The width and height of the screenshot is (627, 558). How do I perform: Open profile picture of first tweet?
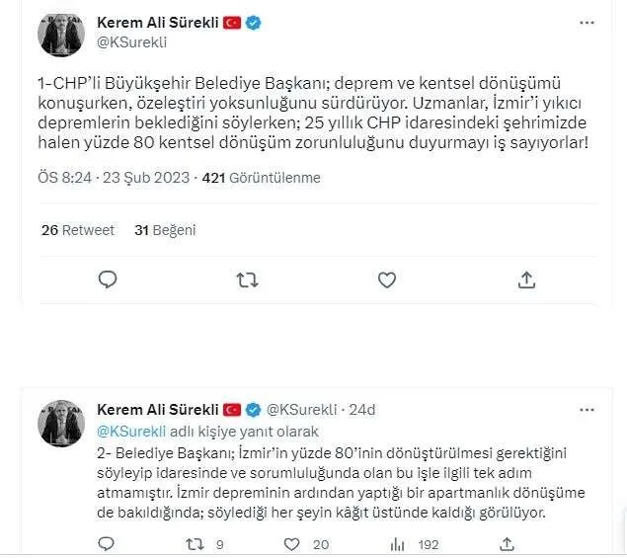61,36
